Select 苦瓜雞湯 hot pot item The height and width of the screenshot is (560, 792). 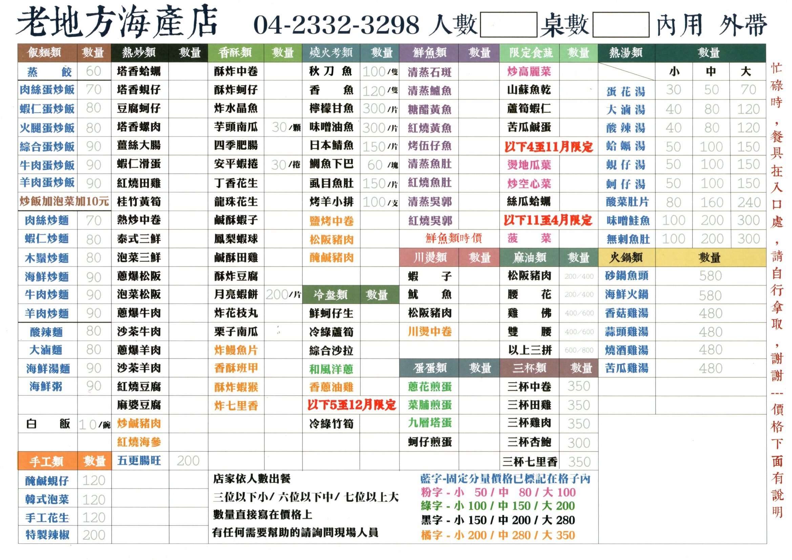[x=627, y=368]
